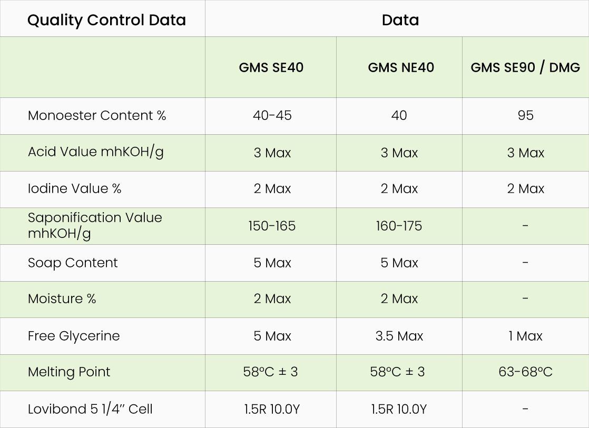Screen dimensions: 589x428
Task: Select the "GMS SE90 / DMG" column heading
Action: click(x=525, y=67)
